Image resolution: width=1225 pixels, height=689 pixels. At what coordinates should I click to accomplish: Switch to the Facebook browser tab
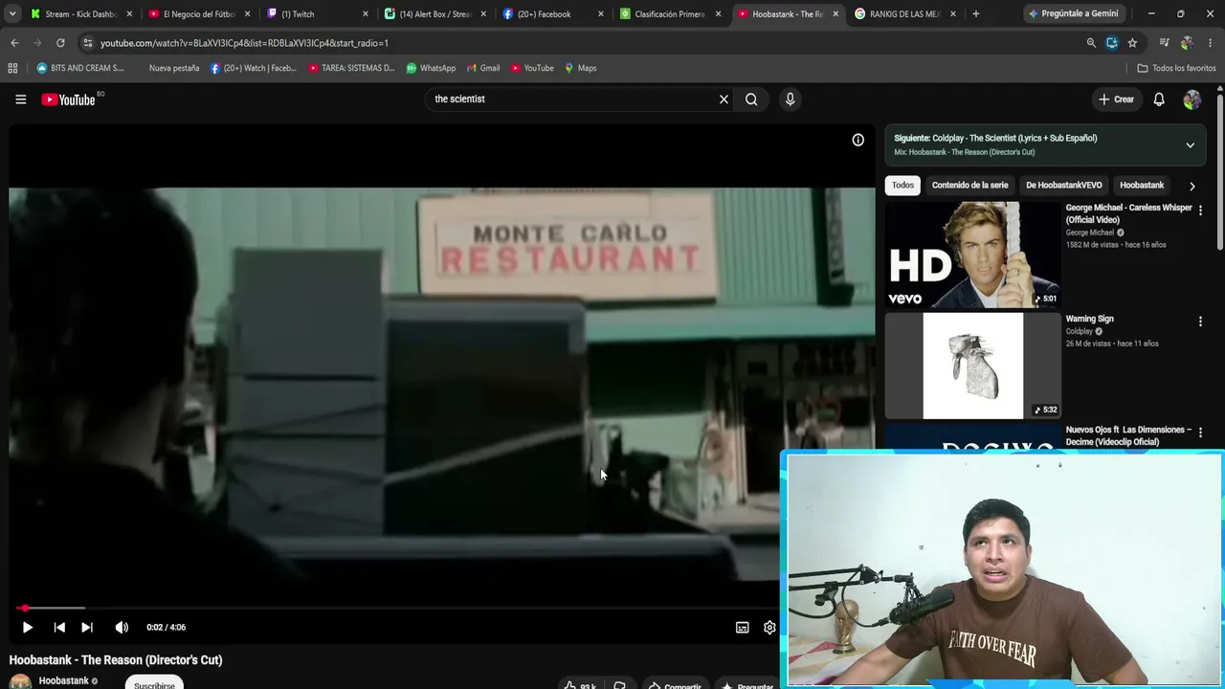[x=552, y=14]
